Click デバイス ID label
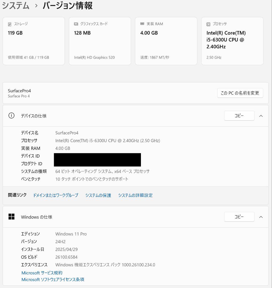 (30, 156)
